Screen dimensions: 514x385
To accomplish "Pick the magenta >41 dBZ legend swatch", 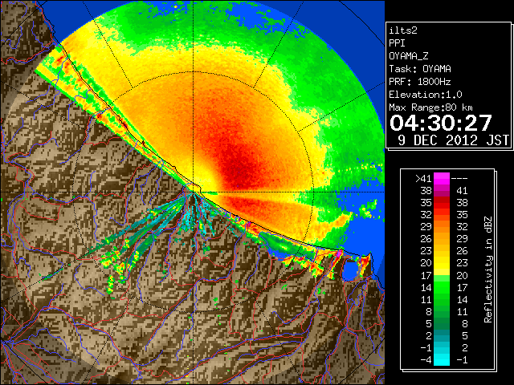I will coord(442,179).
